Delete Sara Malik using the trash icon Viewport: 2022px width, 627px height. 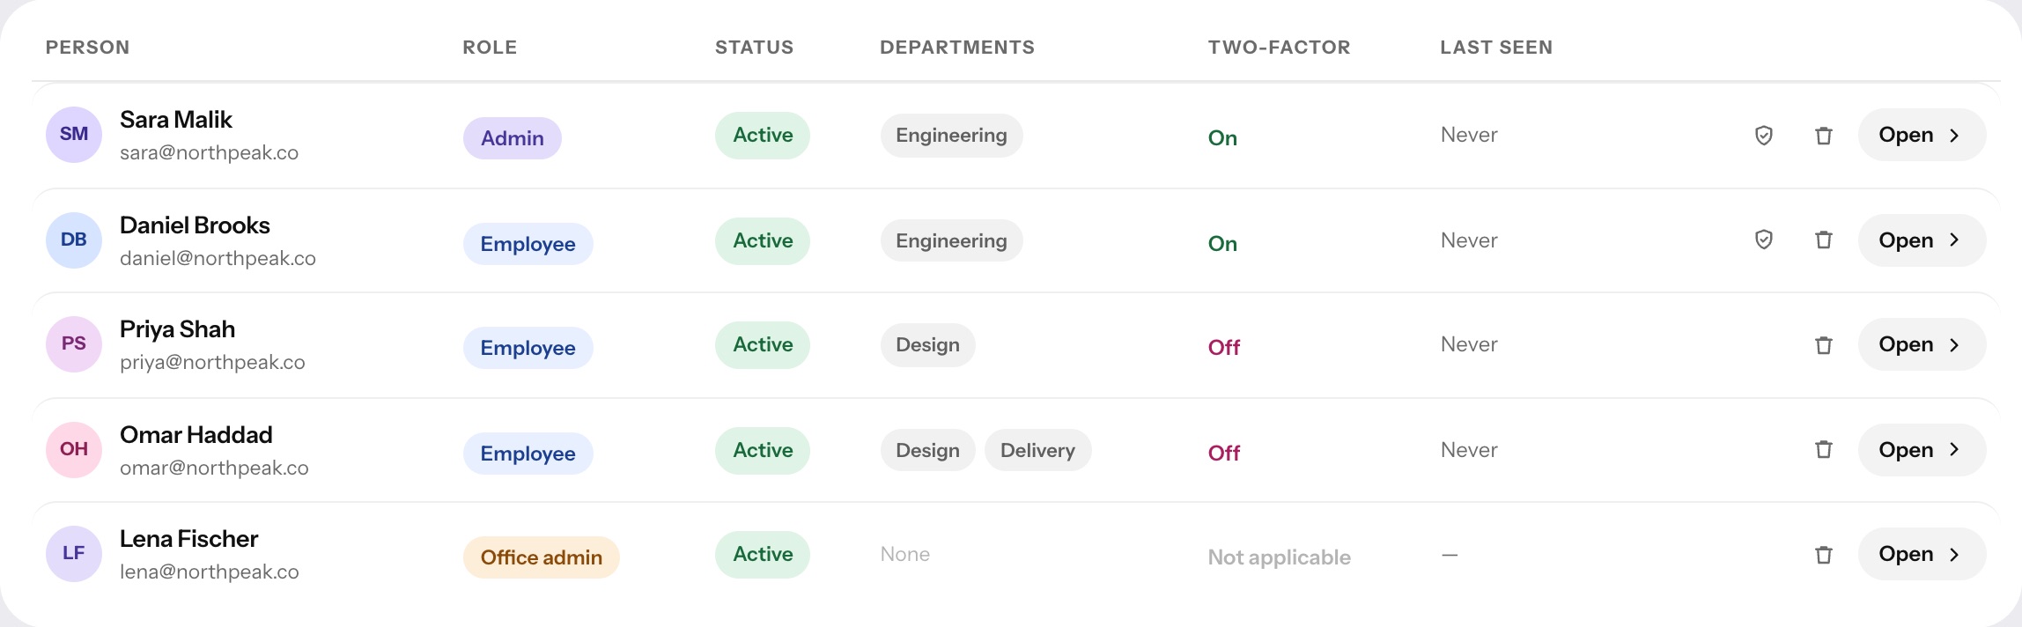1823,135
